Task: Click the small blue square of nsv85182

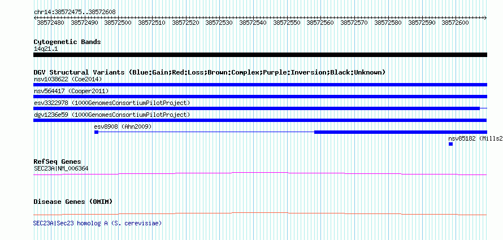Action: coord(450,144)
